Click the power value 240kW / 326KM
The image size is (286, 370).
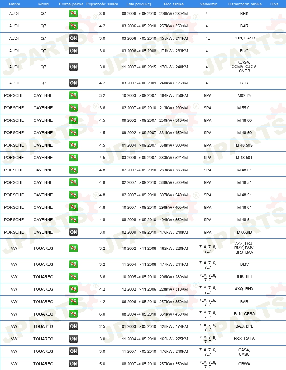(x=173, y=83)
